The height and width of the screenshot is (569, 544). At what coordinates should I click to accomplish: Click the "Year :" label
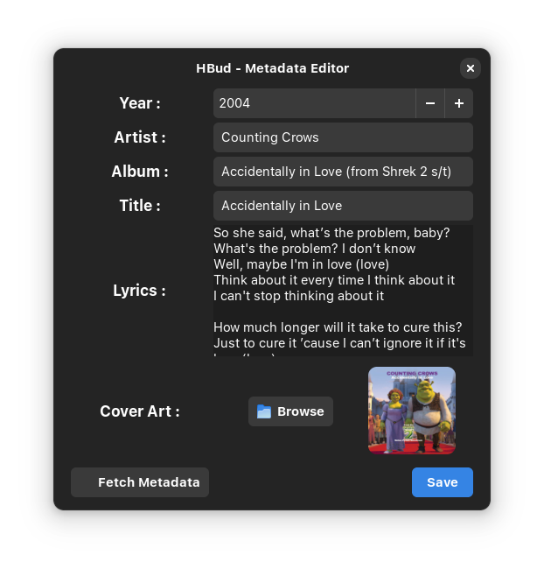pyautogui.click(x=140, y=103)
